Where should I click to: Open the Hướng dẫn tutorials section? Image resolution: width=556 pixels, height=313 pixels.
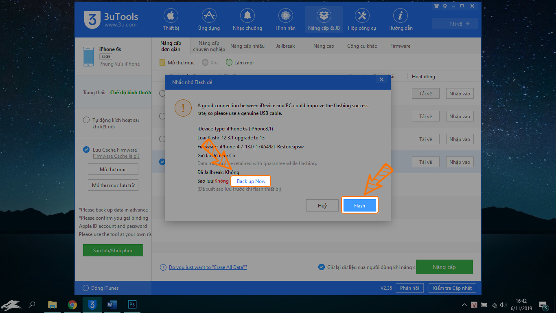tap(401, 20)
